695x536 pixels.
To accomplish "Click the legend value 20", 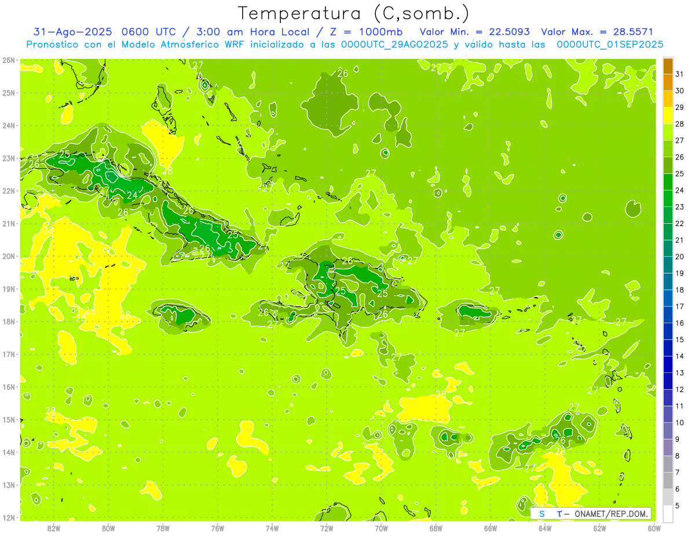I will [679, 257].
